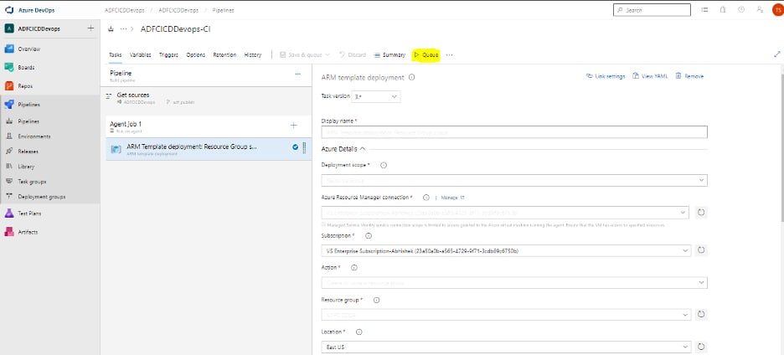Screen dimensions: 784x355
Task: Open the marketplace bag icon in header
Action: pyautogui.click(x=723, y=9)
